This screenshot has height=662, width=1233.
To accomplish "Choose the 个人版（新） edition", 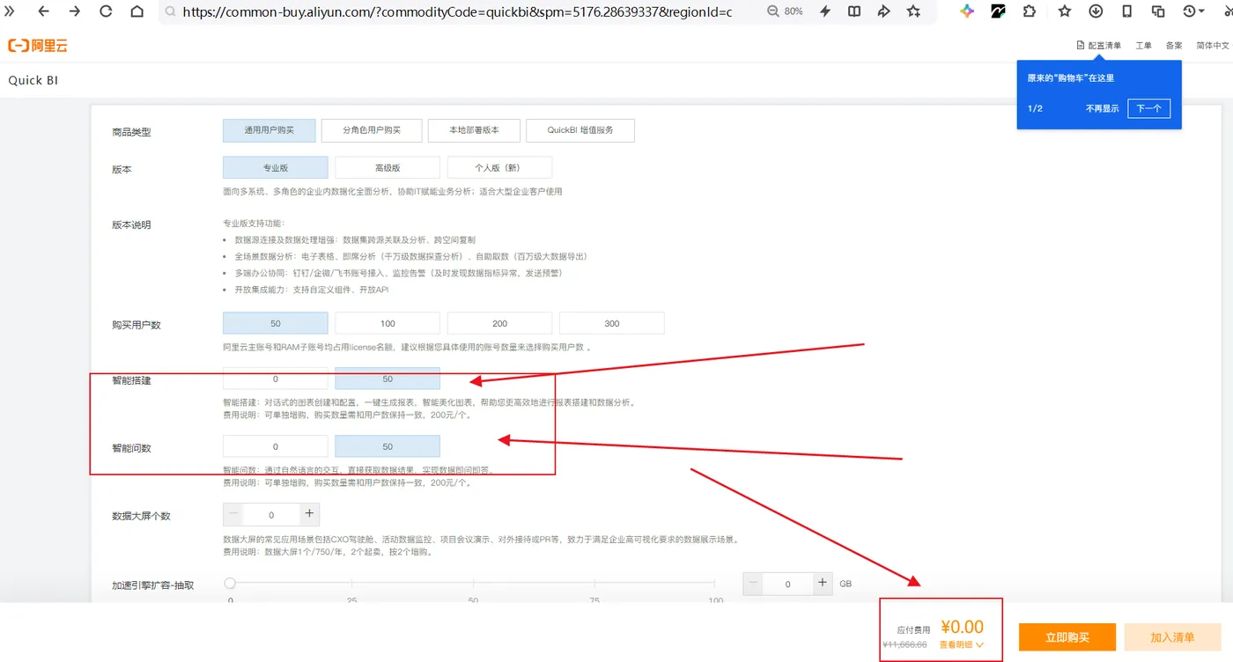I will [500, 167].
